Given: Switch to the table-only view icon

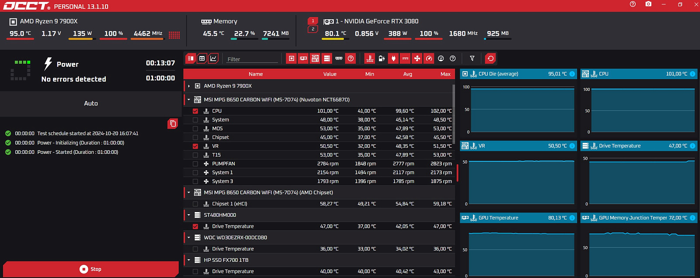Looking at the screenshot, I should 202,59.
